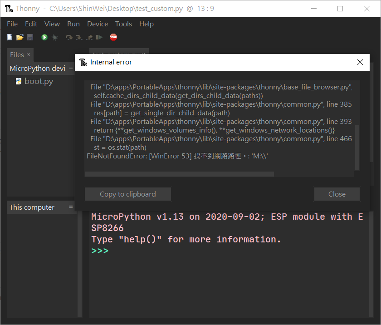The width and height of the screenshot is (381, 325).
Task: Open an existing file
Action: (x=19, y=37)
